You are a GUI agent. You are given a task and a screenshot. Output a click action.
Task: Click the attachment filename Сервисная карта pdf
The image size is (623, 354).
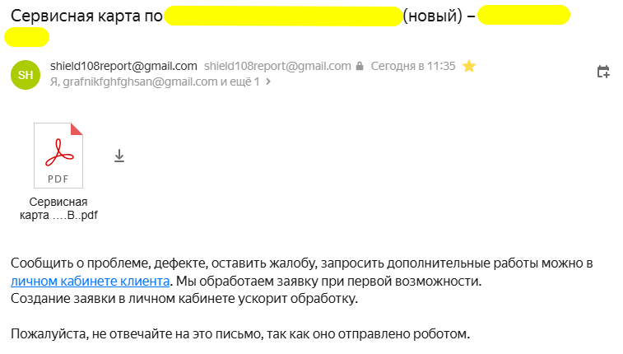coord(58,209)
